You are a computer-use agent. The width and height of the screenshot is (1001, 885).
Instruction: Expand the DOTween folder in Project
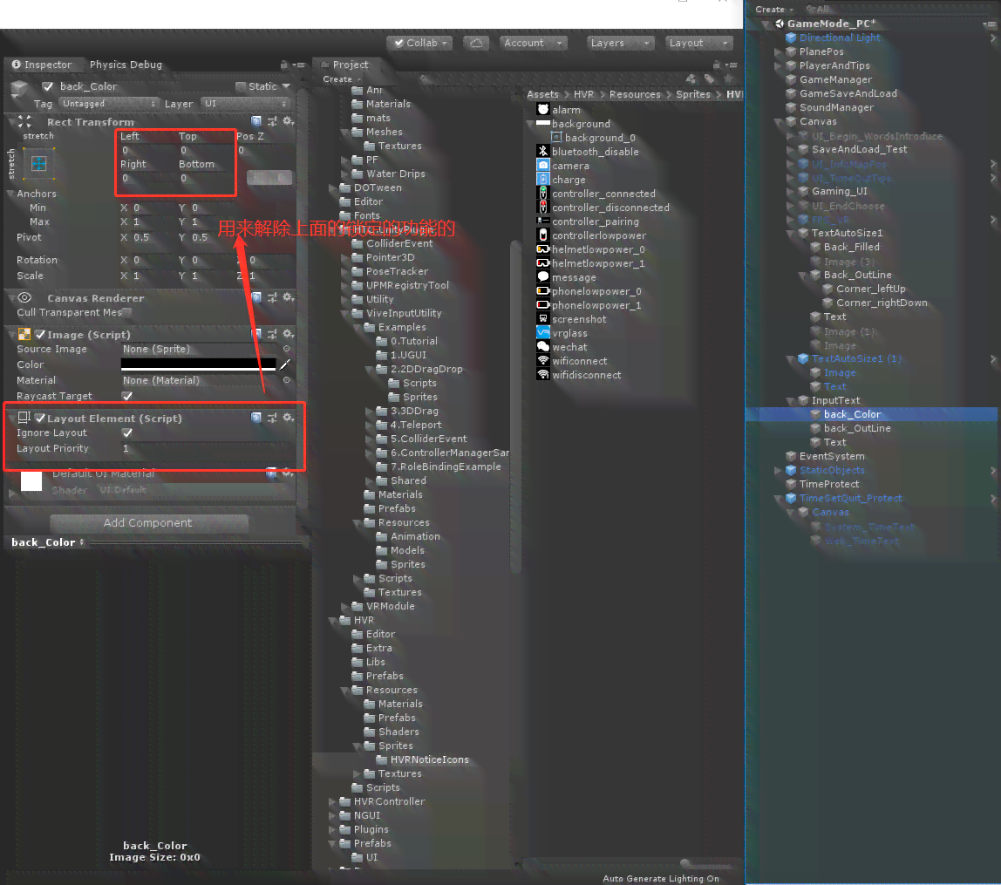(332, 187)
